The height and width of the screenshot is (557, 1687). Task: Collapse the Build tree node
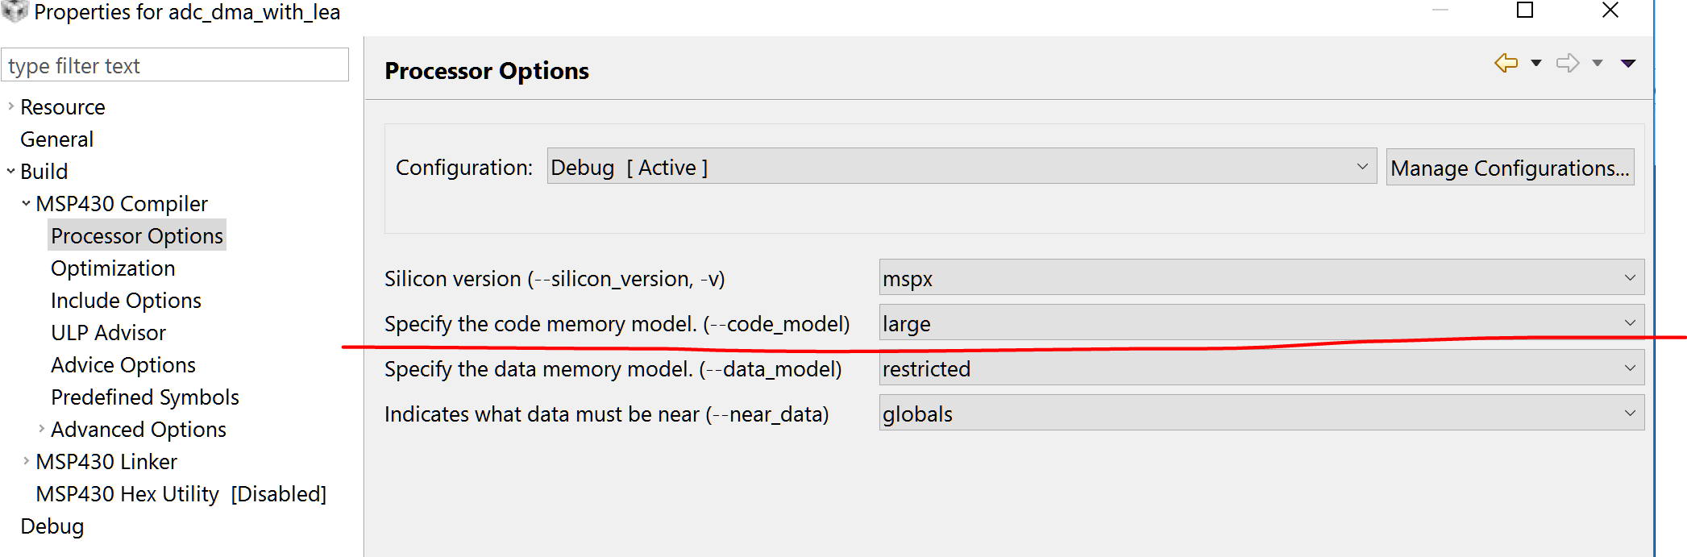point(10,171)
